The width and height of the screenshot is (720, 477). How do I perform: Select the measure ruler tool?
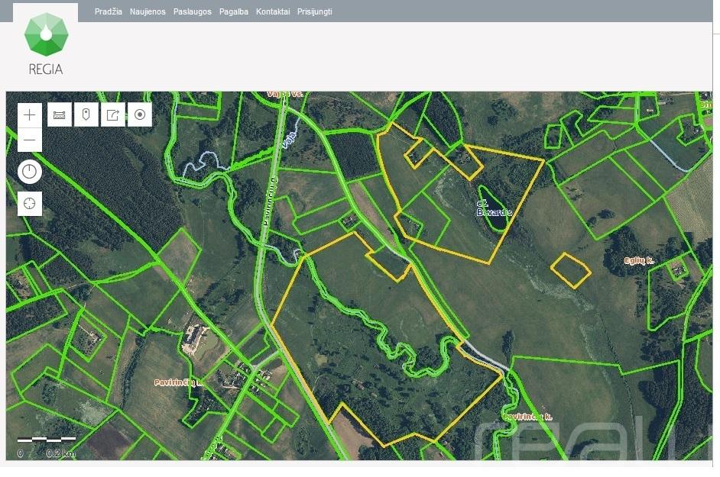[x=60, y=114]
